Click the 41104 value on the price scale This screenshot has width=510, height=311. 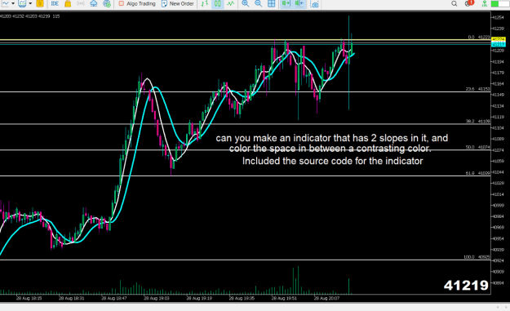click(x=499, y=128)
